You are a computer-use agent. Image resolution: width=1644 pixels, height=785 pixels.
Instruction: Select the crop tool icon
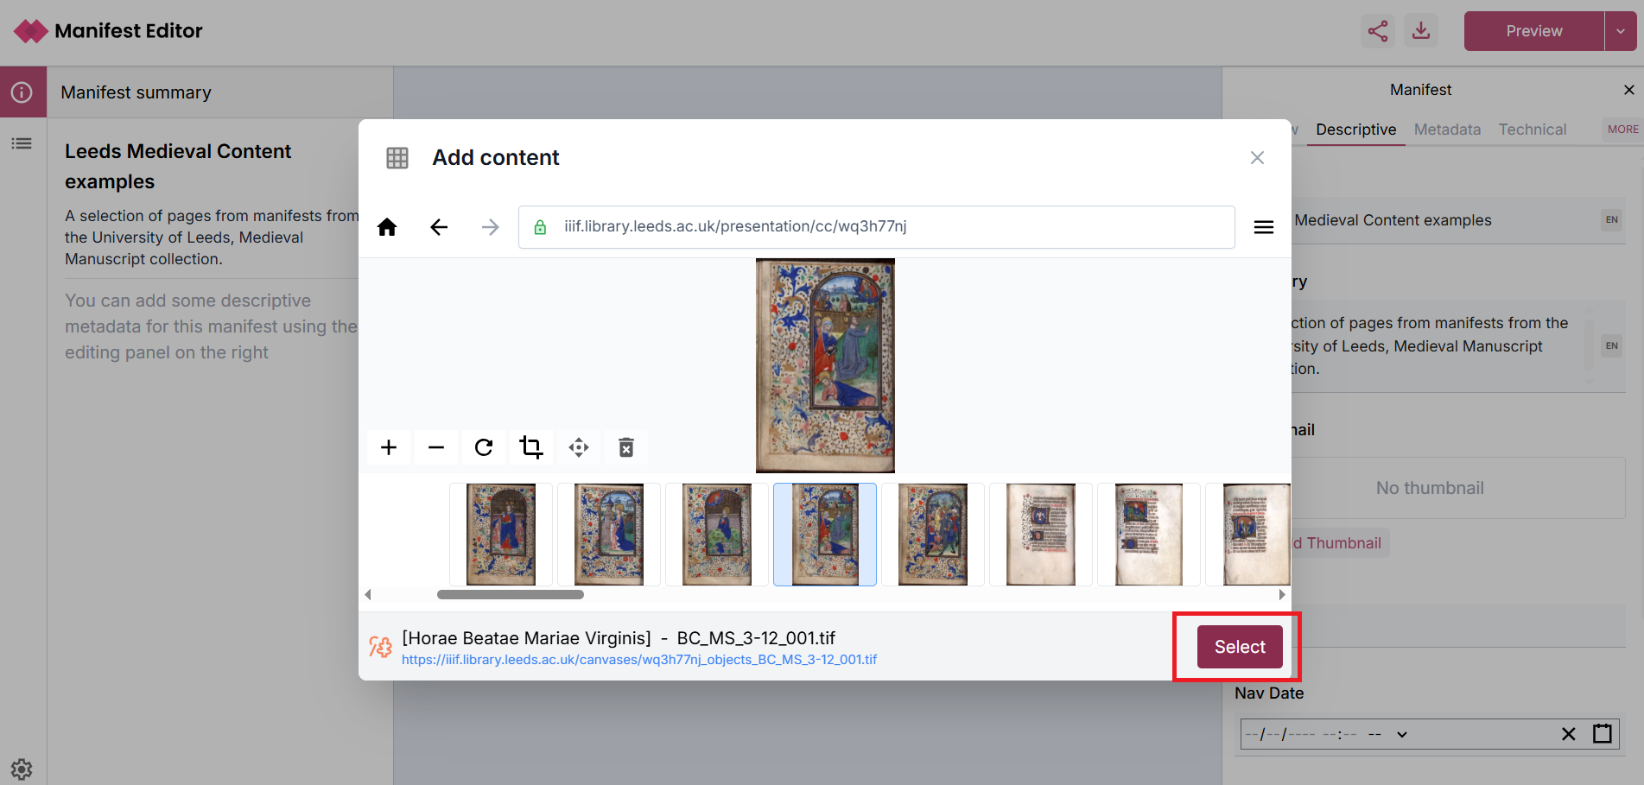(531, 447)
